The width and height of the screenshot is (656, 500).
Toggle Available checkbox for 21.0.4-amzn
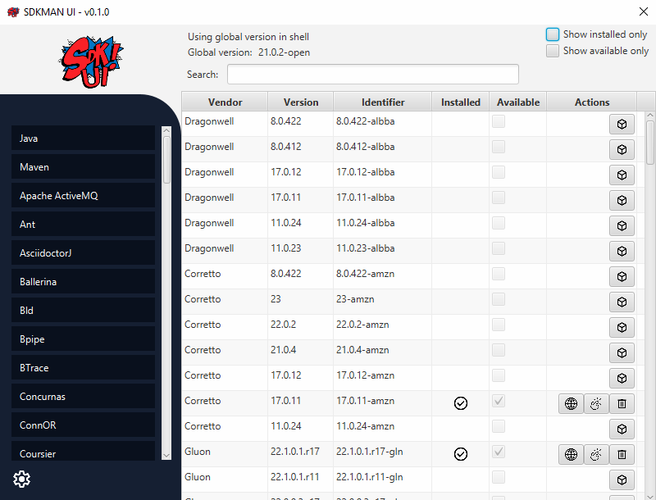click(x=499, y=350)
